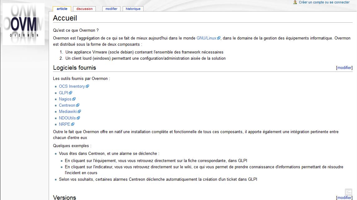
Task: Open the modifier tab
Action: (111, 9)
